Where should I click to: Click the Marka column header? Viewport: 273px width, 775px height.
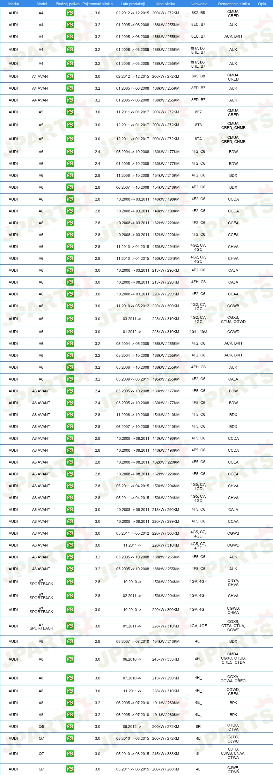[x=14, y=4]
